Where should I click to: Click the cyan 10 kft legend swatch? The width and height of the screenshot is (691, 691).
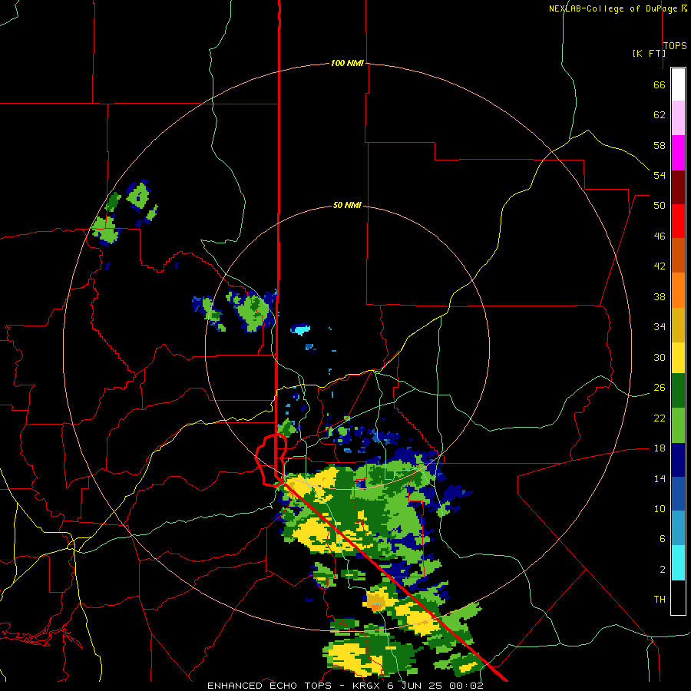click(x=678, y=563)
